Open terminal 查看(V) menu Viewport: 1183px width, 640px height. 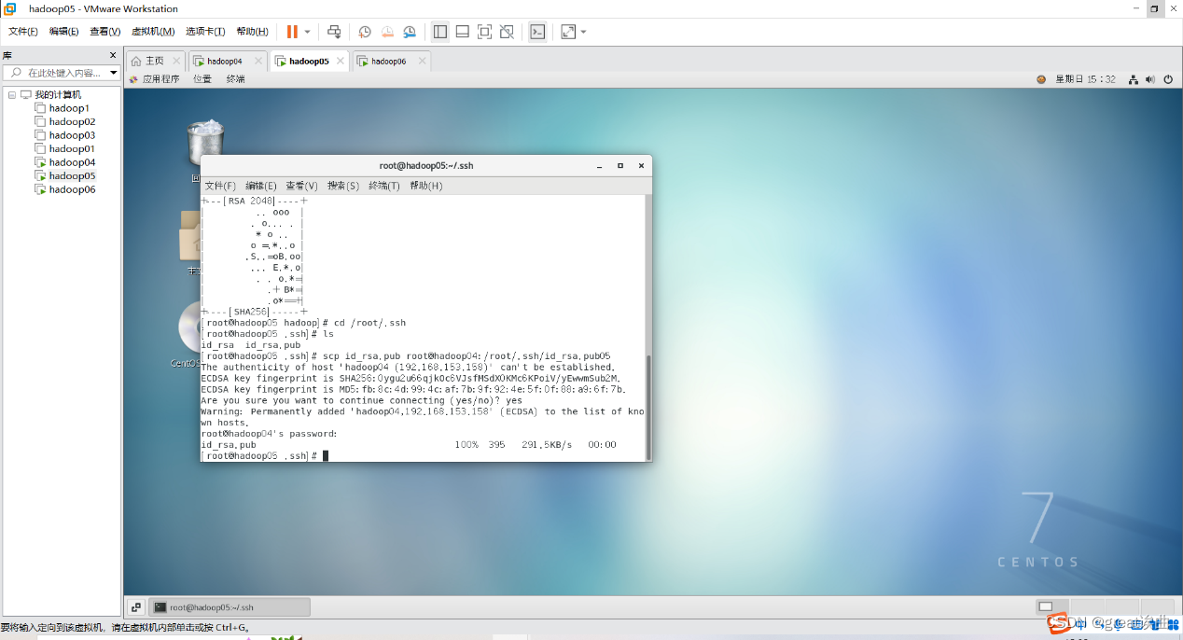pos(301,186)
